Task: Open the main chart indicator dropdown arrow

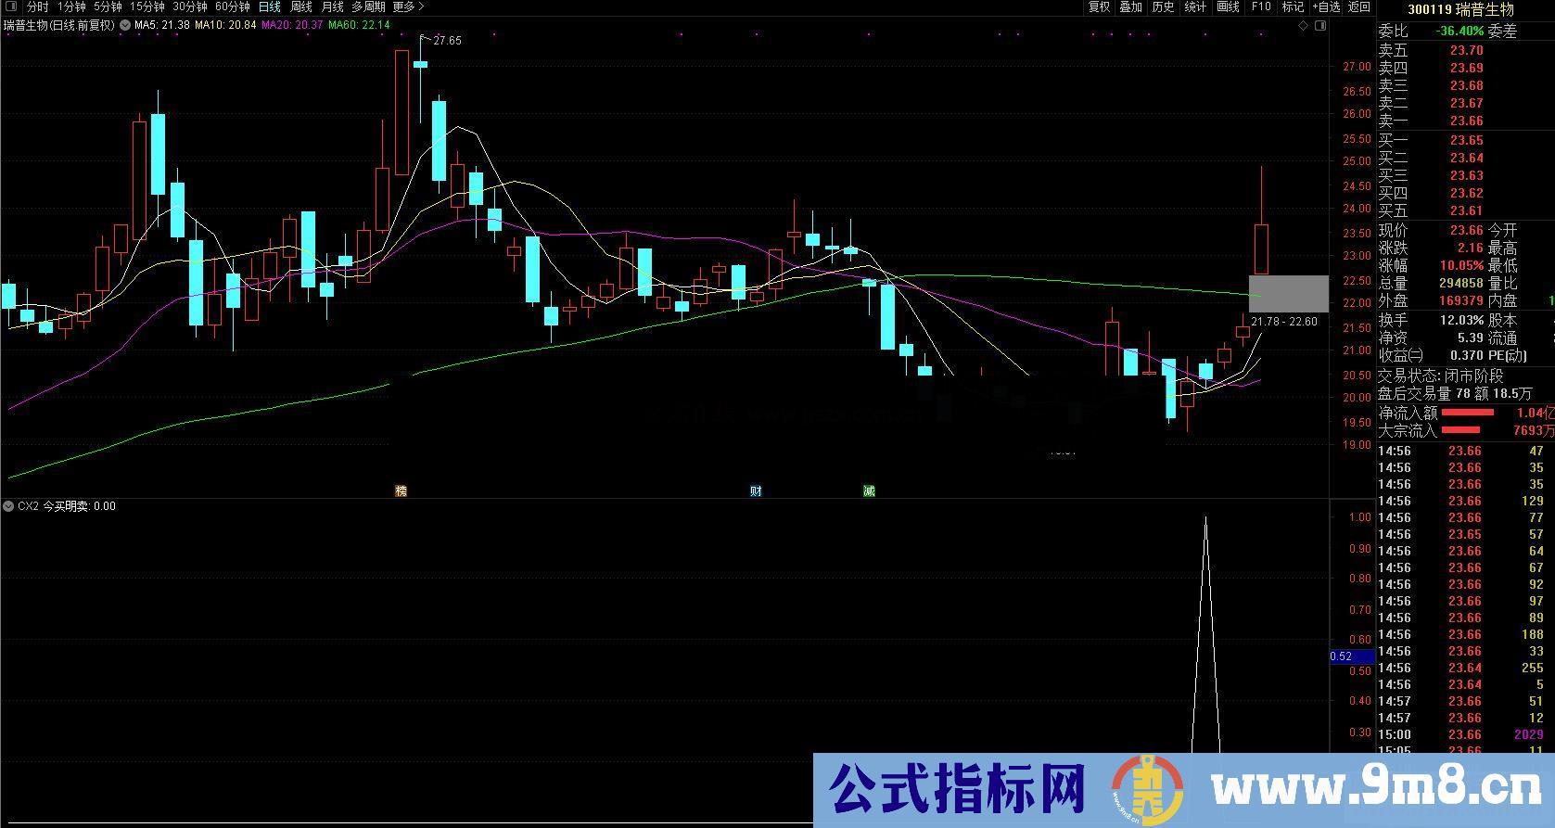Action: tap(125, 25)
